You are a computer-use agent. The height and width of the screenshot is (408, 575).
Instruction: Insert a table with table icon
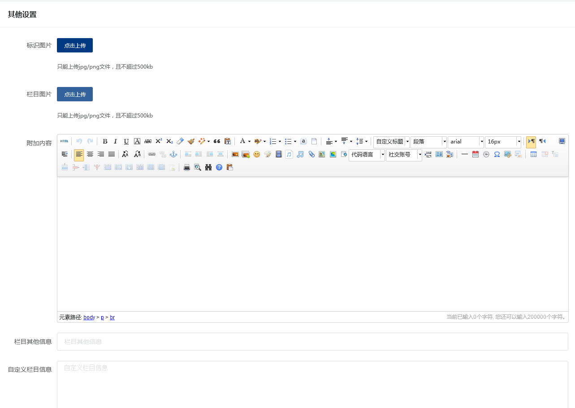(533, 154)
